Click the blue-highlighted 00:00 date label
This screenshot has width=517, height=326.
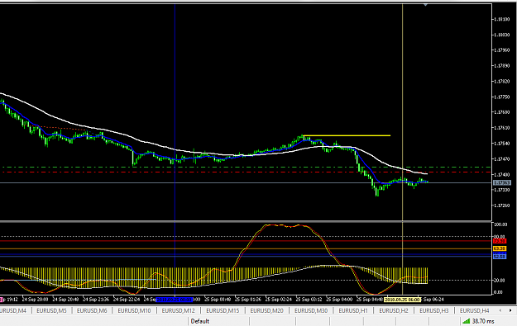[x=175, y=300]
